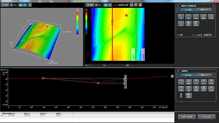Click the create report button

click(187, 116)
